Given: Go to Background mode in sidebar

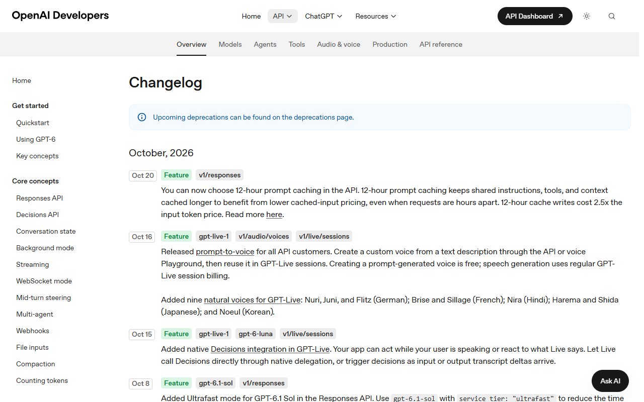Looking at the screenshot, I should (45, 248).
